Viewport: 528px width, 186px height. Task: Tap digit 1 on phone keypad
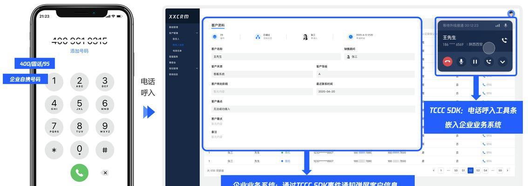(54, 82)
